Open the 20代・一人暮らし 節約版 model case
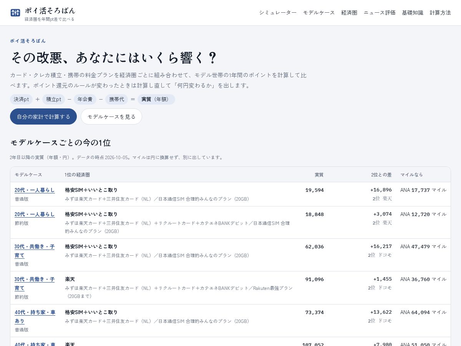 point(35,214)
